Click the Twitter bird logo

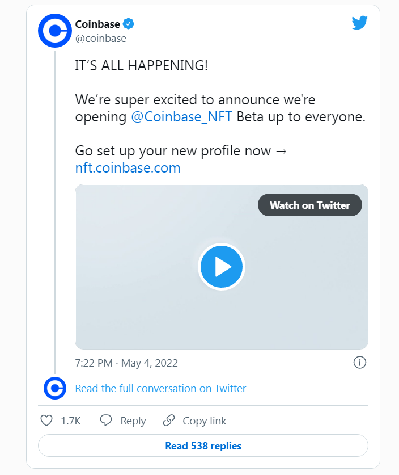(x=360, y=23)
